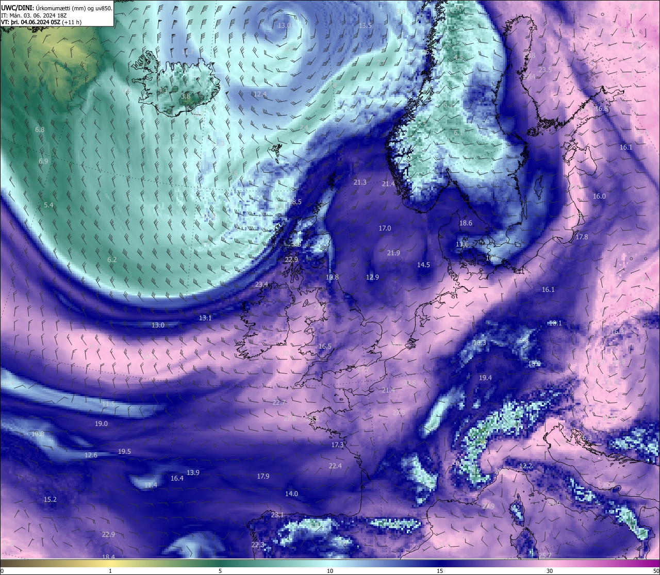Click the colour scale tick label 30

[x=550, y=571]
